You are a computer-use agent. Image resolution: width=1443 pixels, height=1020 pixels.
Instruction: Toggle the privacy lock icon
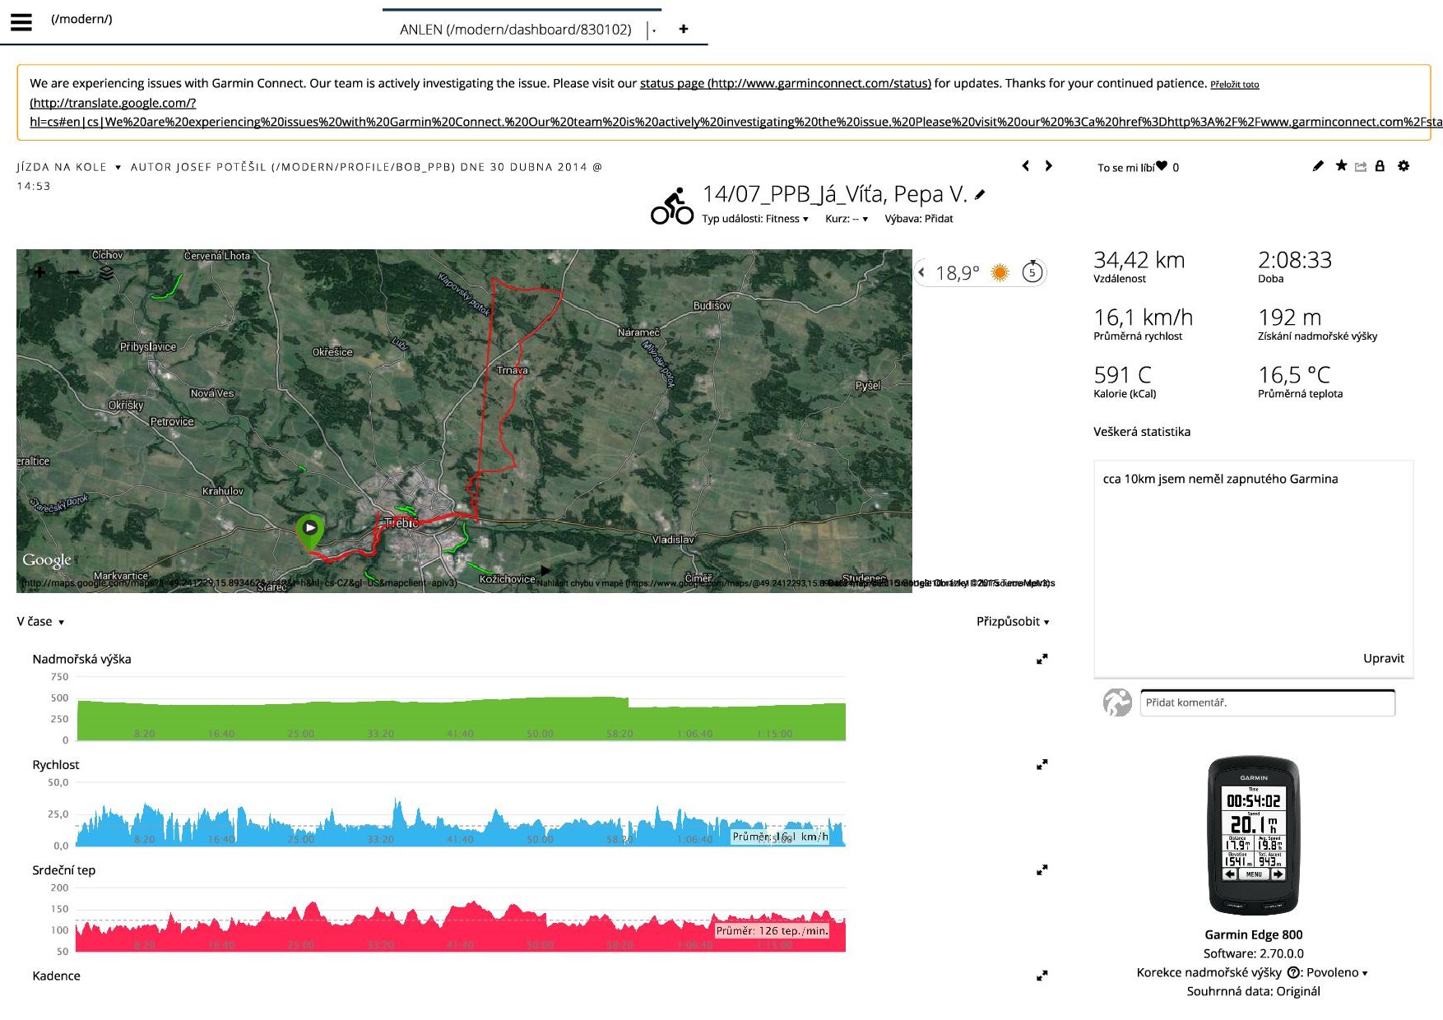(1380, 166)
